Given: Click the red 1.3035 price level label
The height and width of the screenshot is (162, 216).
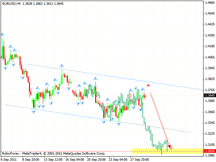Looking at the screenshot, I should tap(209, 152).
